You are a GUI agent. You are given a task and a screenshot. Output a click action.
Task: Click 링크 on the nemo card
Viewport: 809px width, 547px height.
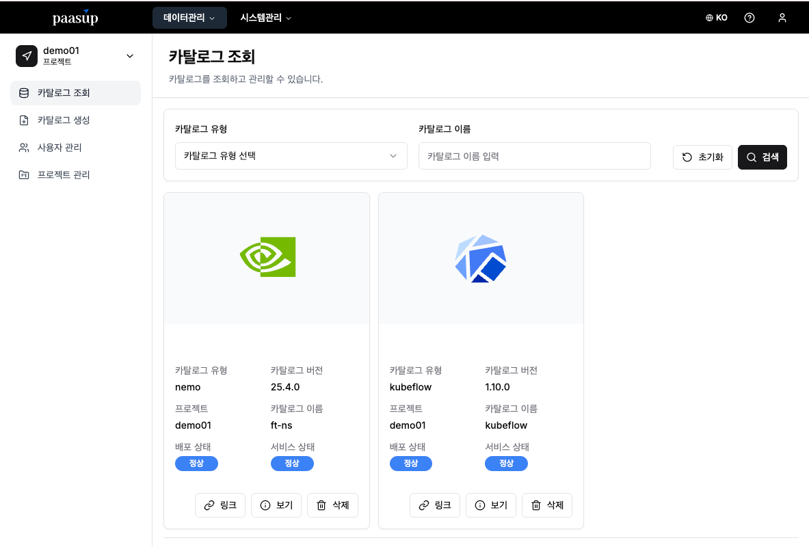220,505
